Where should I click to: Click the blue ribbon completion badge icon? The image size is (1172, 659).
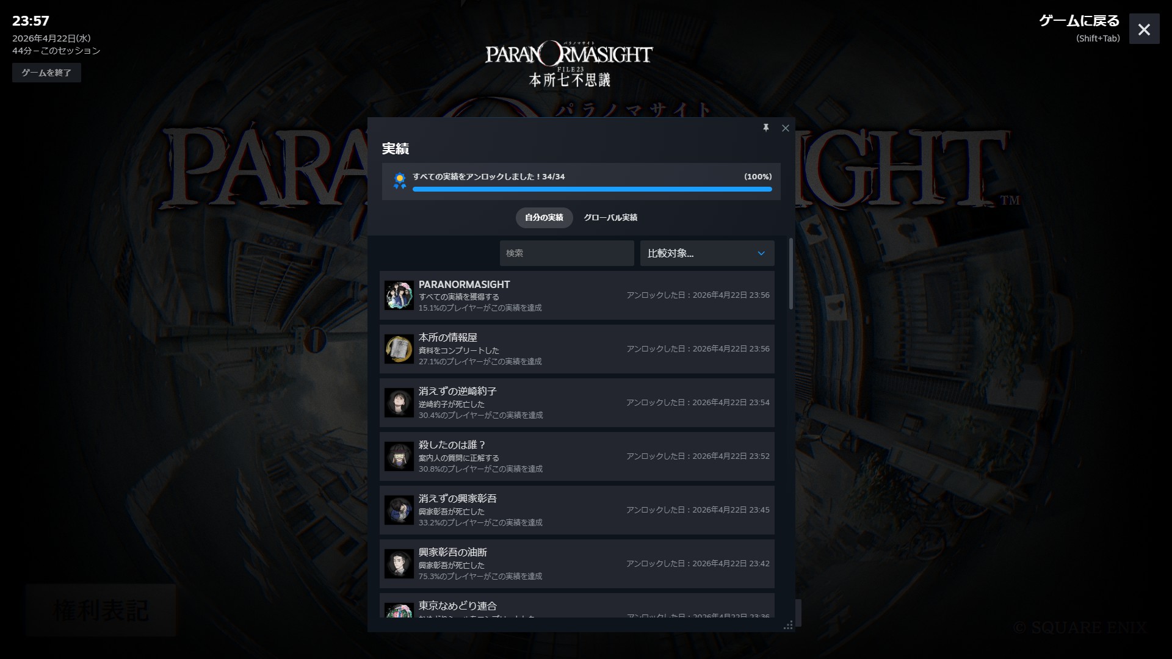tap(400, 181)
